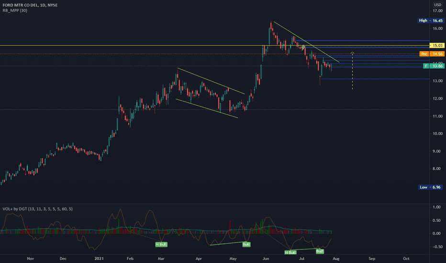This screenshot has height=263, width=446.
Task: Click the 12.00 price axis label
Action: [437, 99]
